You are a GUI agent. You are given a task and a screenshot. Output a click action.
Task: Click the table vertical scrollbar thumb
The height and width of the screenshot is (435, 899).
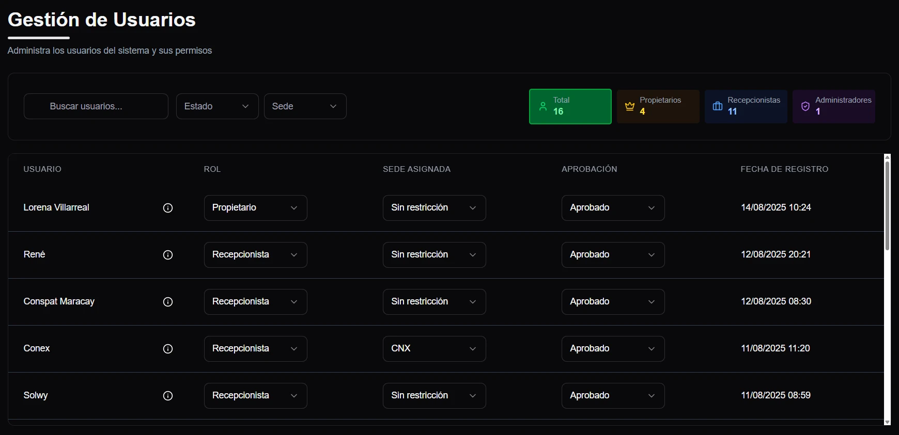click(x=887, y=206)
